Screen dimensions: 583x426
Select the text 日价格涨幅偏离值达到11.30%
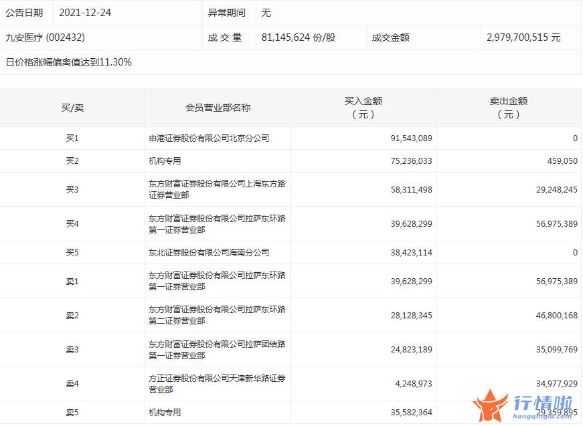coord(68,62)
